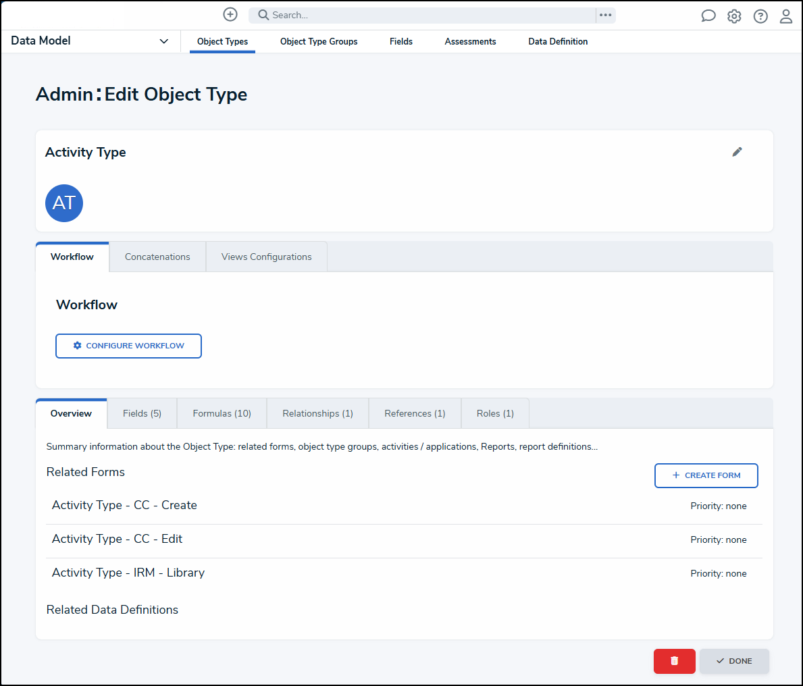Screen dimensions: 803x686
Task: Open the chat messages icon
Action: (x=708, y=16)
